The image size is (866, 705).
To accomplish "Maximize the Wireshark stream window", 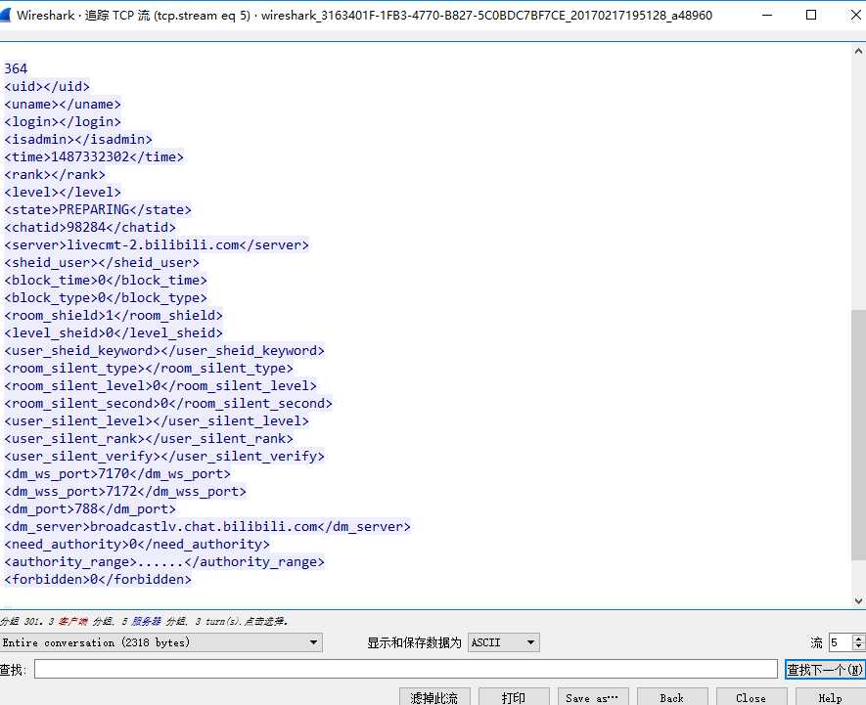I will tap(811, 15).
